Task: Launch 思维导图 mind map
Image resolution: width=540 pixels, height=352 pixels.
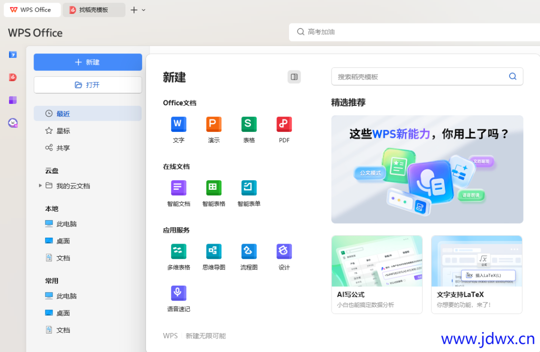Action: coord(213,257)
